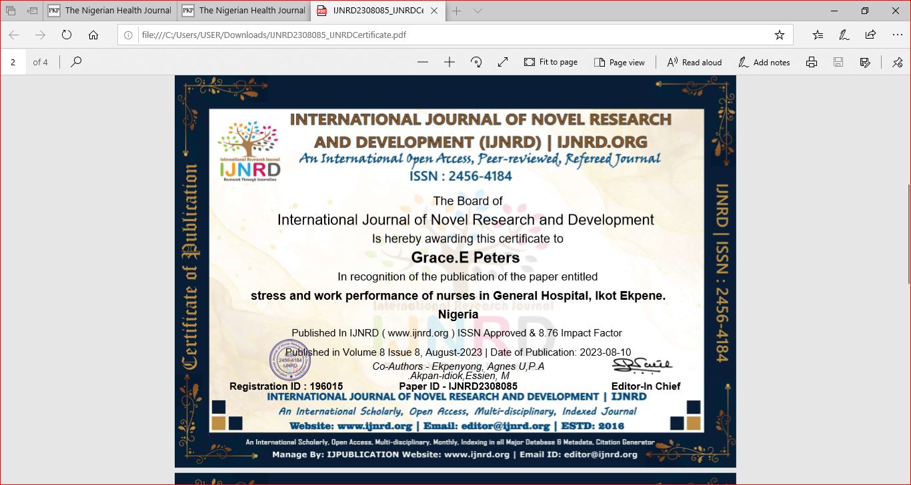Open a new tab
The width and height of the screenshot is (911, 485).
click(x=457, y=11)
